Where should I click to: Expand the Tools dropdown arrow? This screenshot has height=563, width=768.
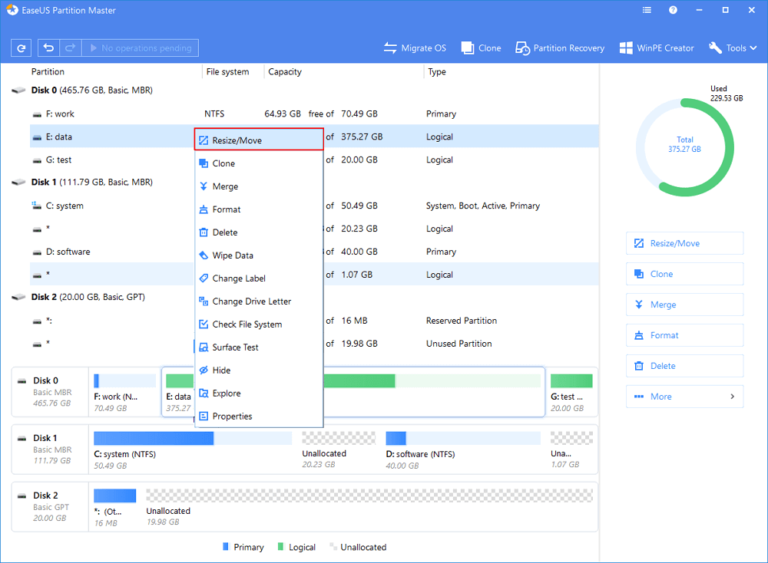coord(753,48)
